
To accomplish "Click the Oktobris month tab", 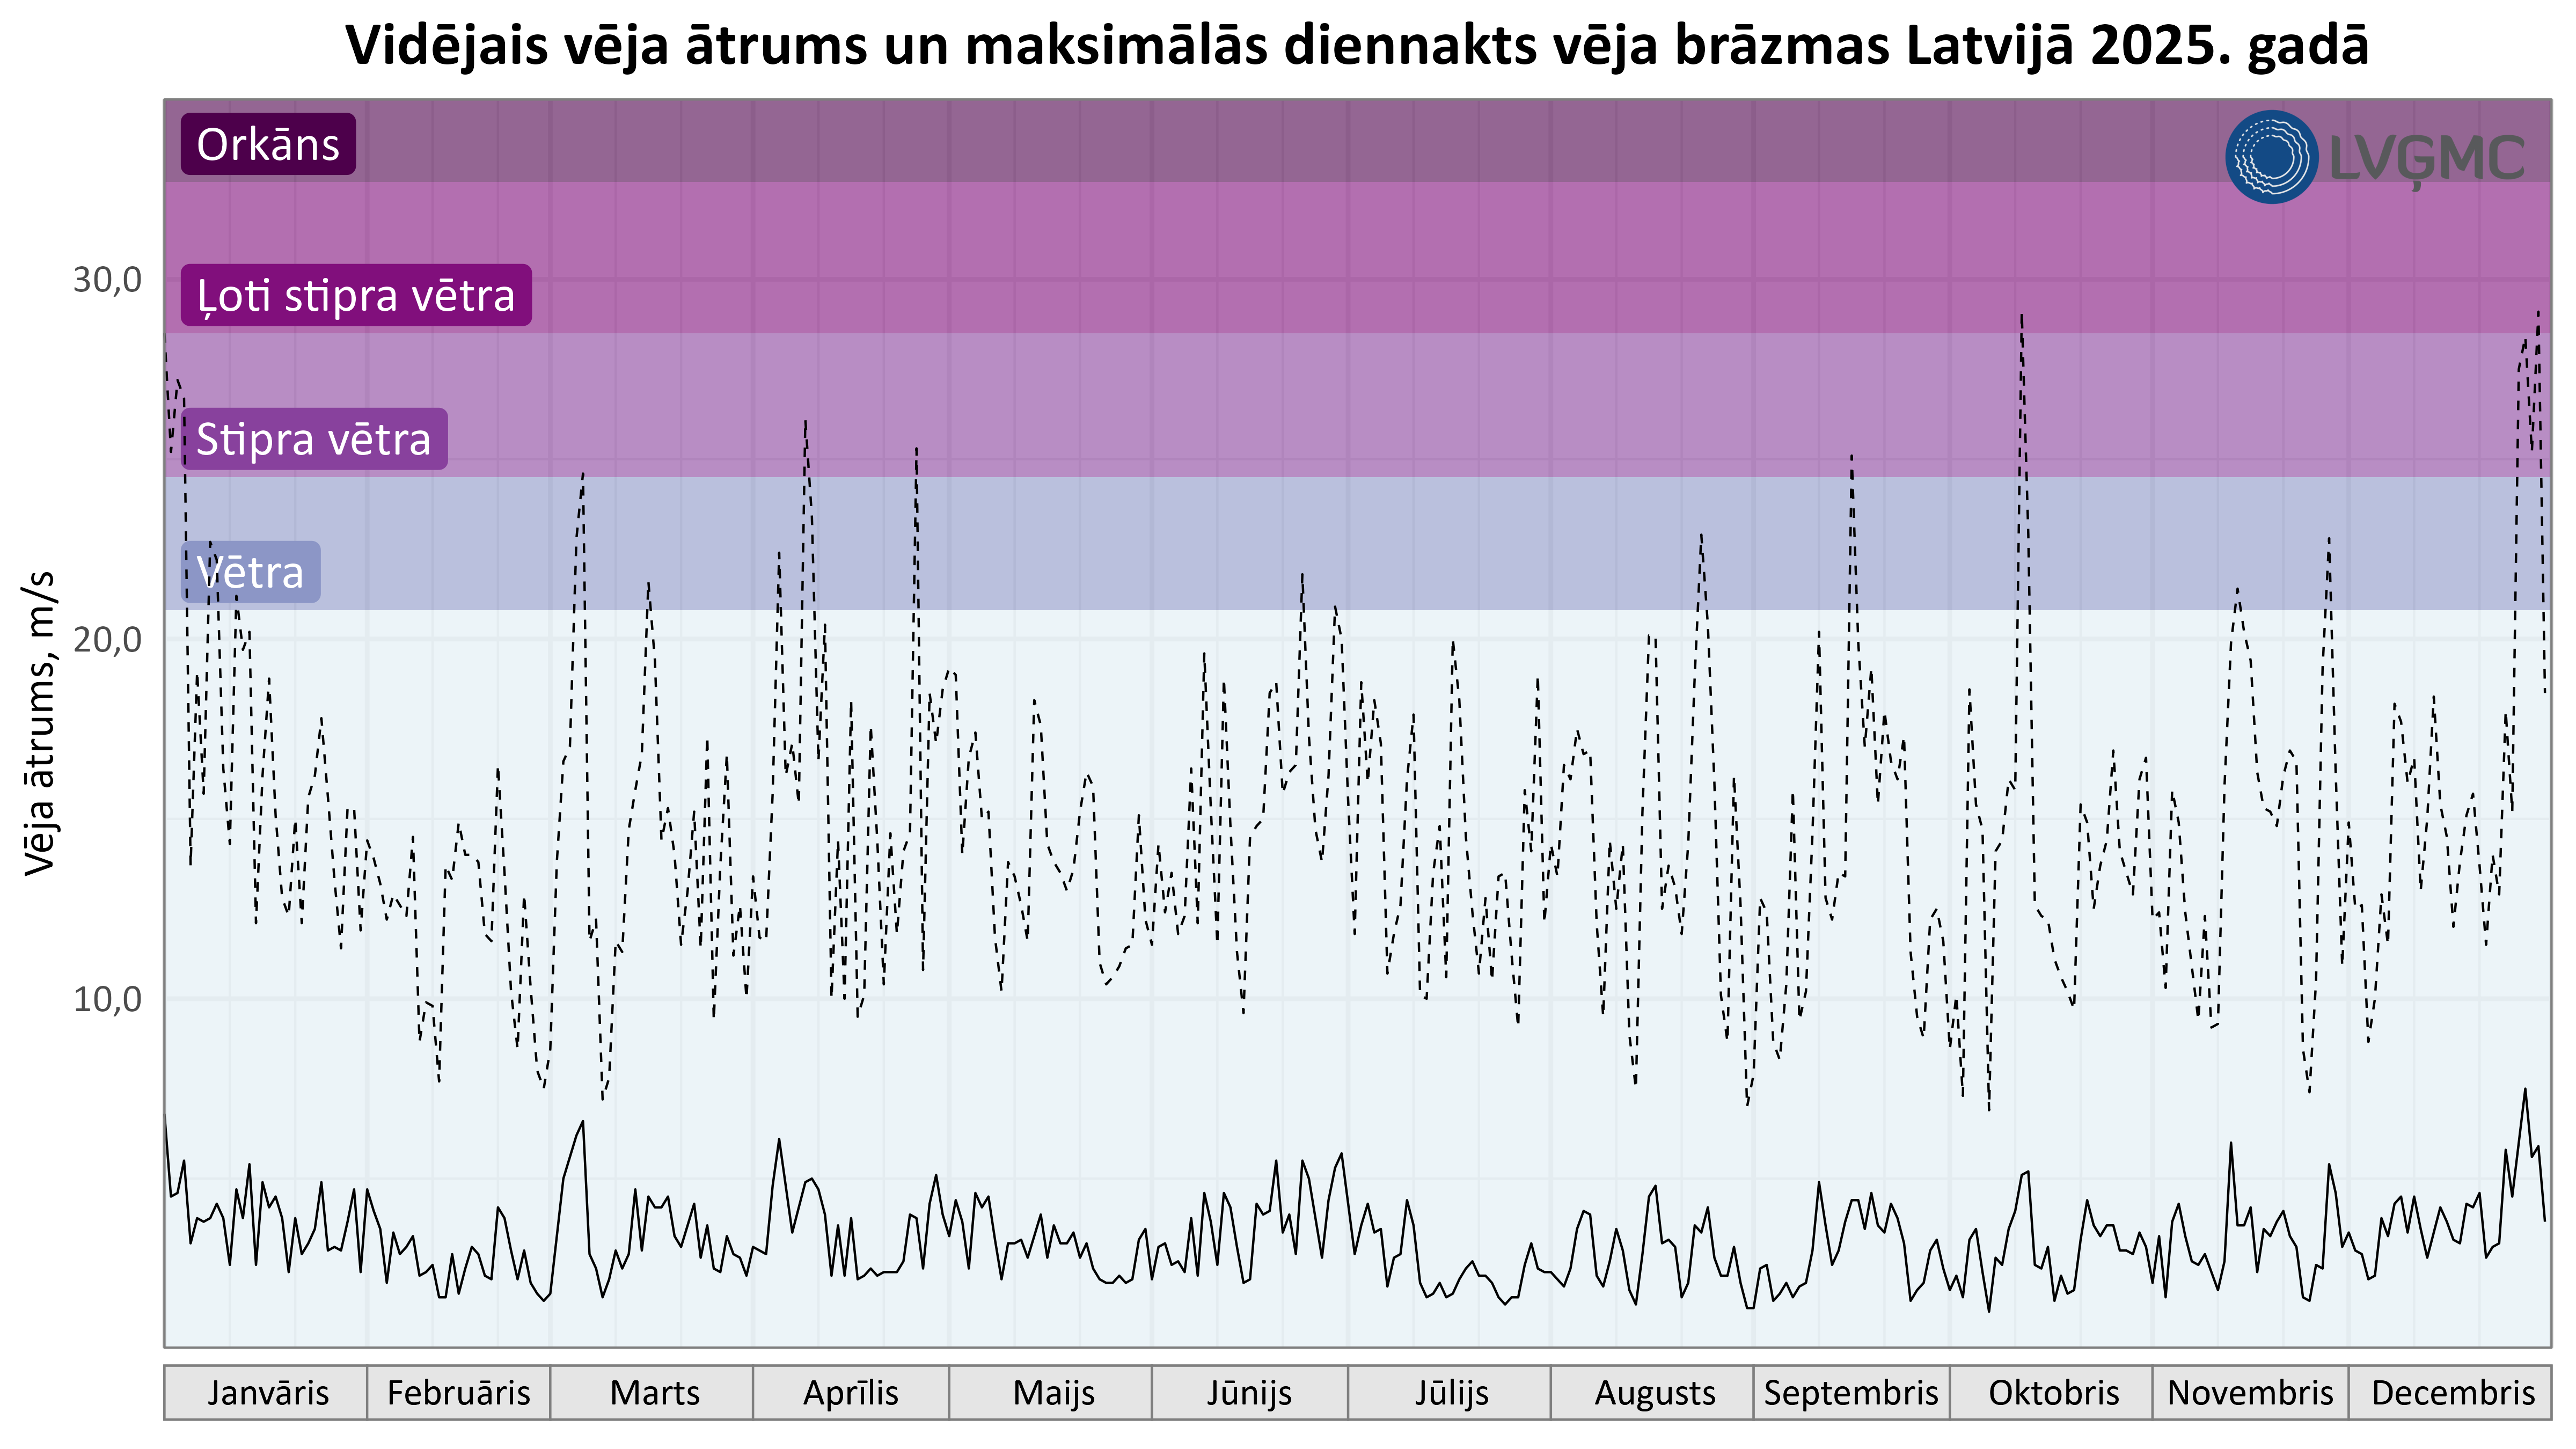I will point(2053,1392).
